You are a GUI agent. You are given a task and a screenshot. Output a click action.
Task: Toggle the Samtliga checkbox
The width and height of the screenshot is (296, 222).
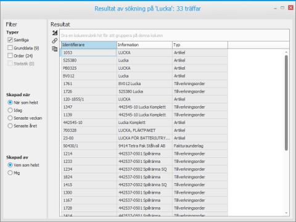click(10, 39)
